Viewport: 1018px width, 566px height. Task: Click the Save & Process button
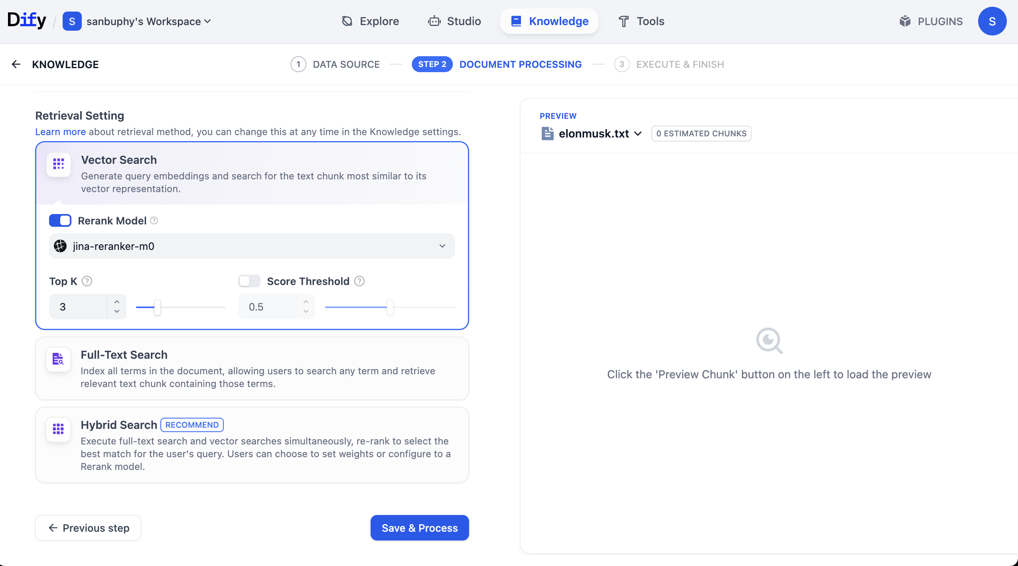(419, 528)
